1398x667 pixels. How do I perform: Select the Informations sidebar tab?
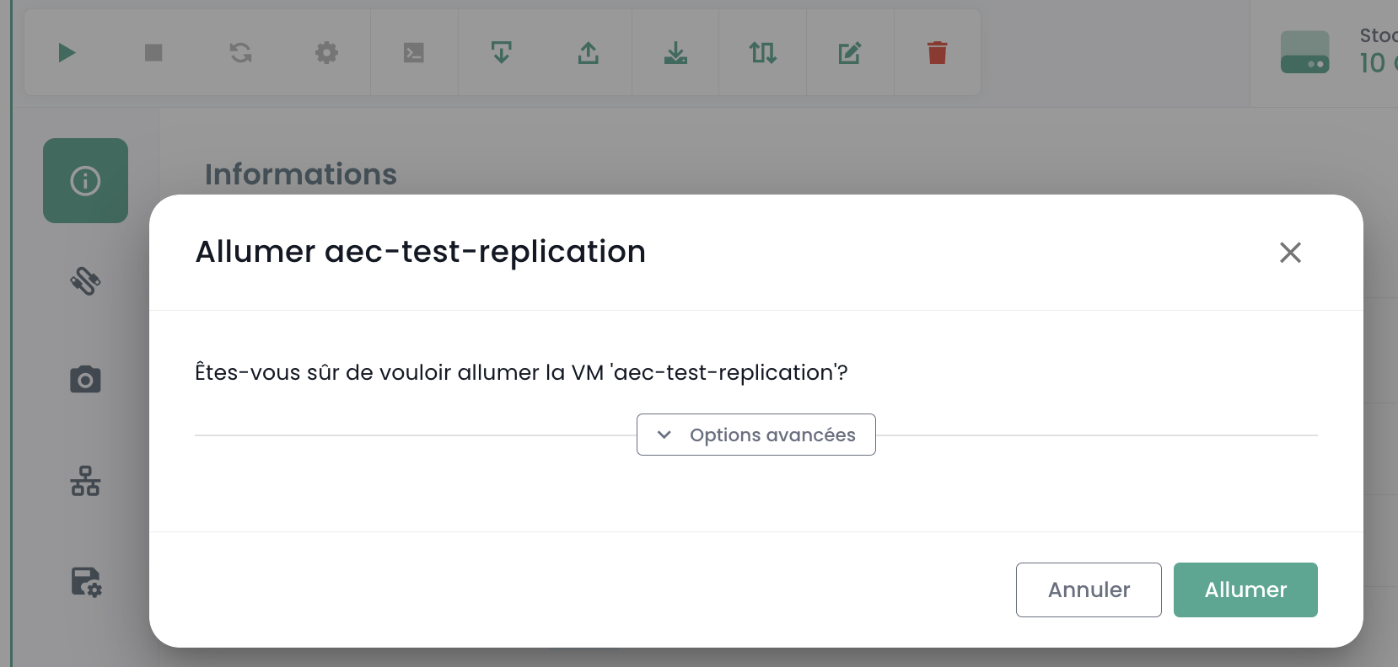(85, 181)
